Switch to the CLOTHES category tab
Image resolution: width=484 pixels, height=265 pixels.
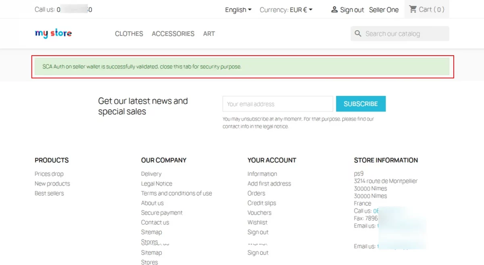coord(129,34)
